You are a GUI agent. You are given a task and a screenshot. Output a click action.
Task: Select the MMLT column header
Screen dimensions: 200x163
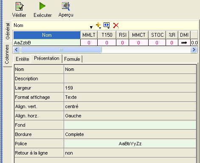click(x=89, y=35)
